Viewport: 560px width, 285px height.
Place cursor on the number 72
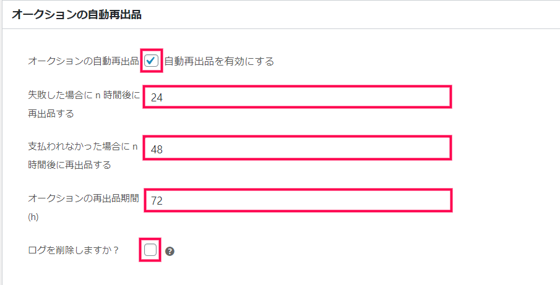[x=157, y=201]
